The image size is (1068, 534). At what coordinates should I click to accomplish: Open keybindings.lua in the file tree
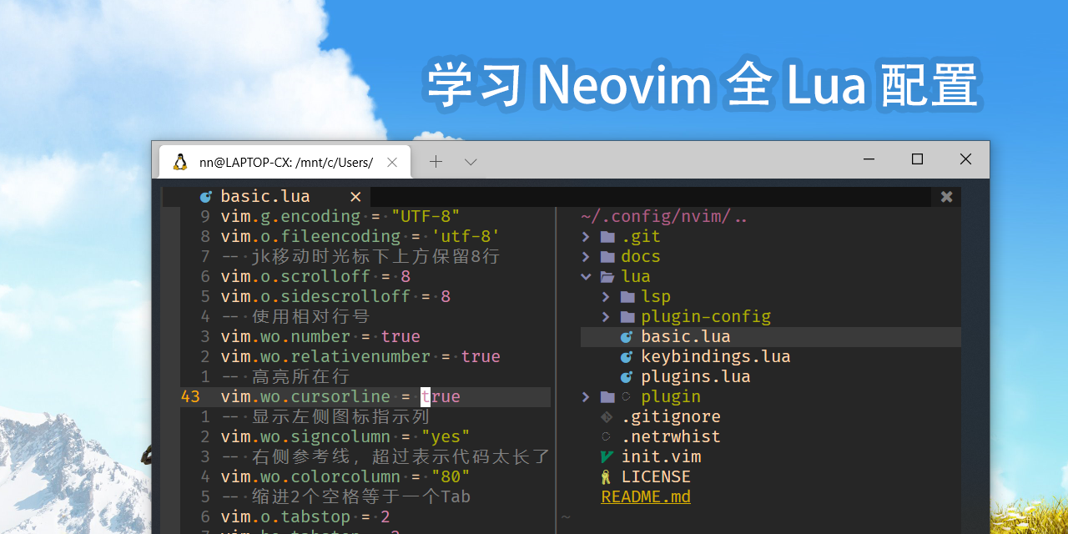point(716,357)
